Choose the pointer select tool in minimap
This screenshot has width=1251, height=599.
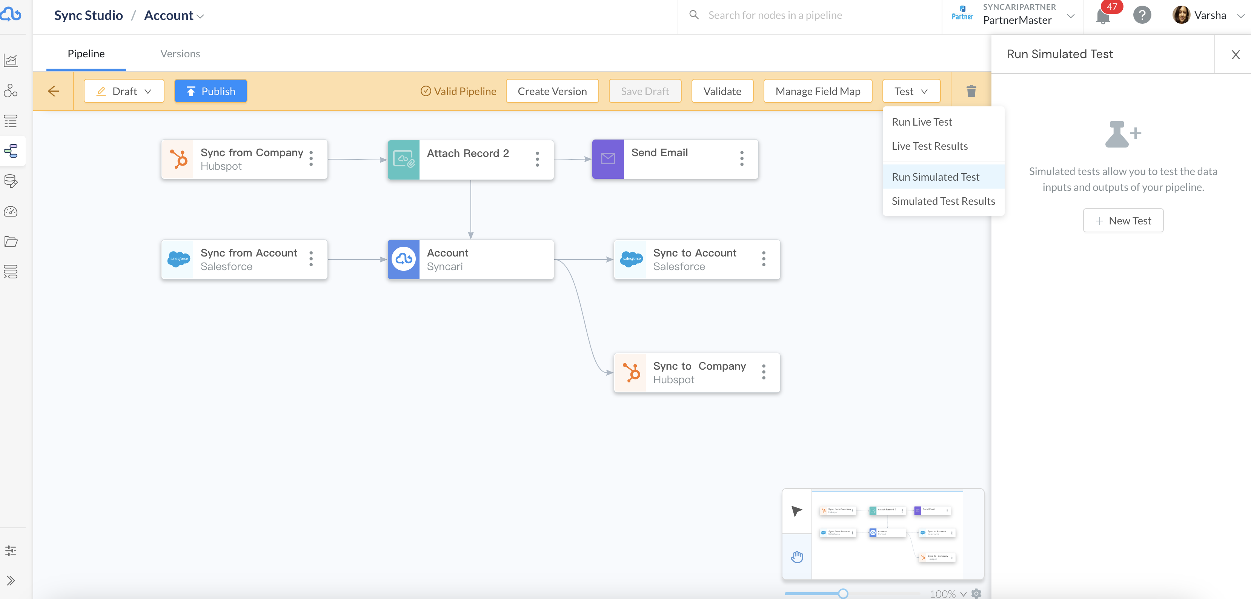(797, 511)
